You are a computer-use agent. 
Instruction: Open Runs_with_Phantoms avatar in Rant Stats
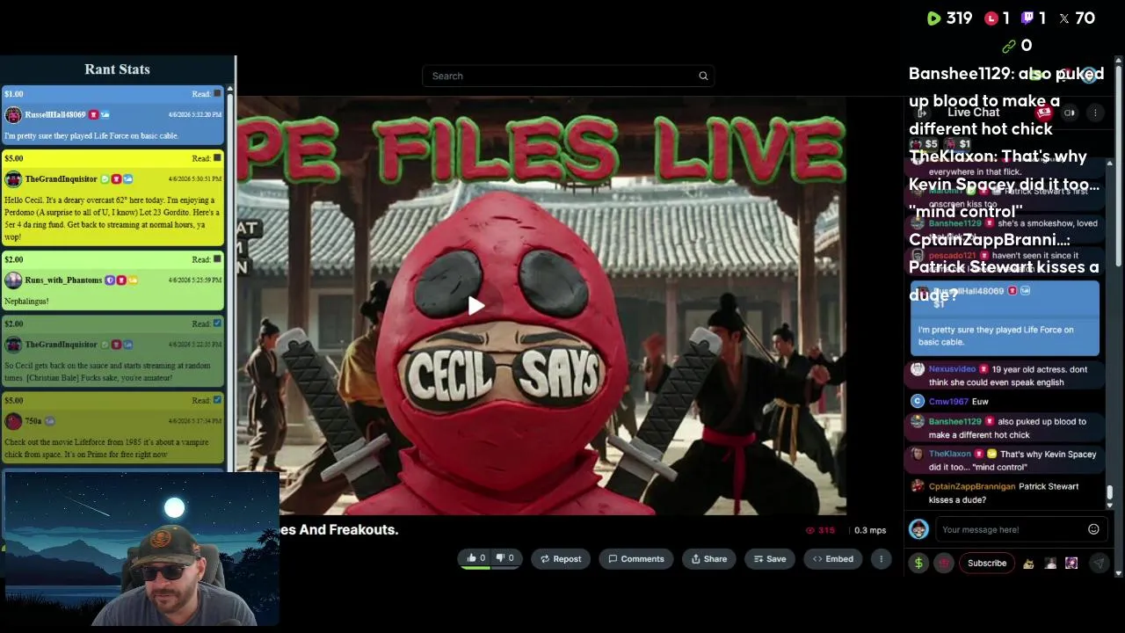13,280
